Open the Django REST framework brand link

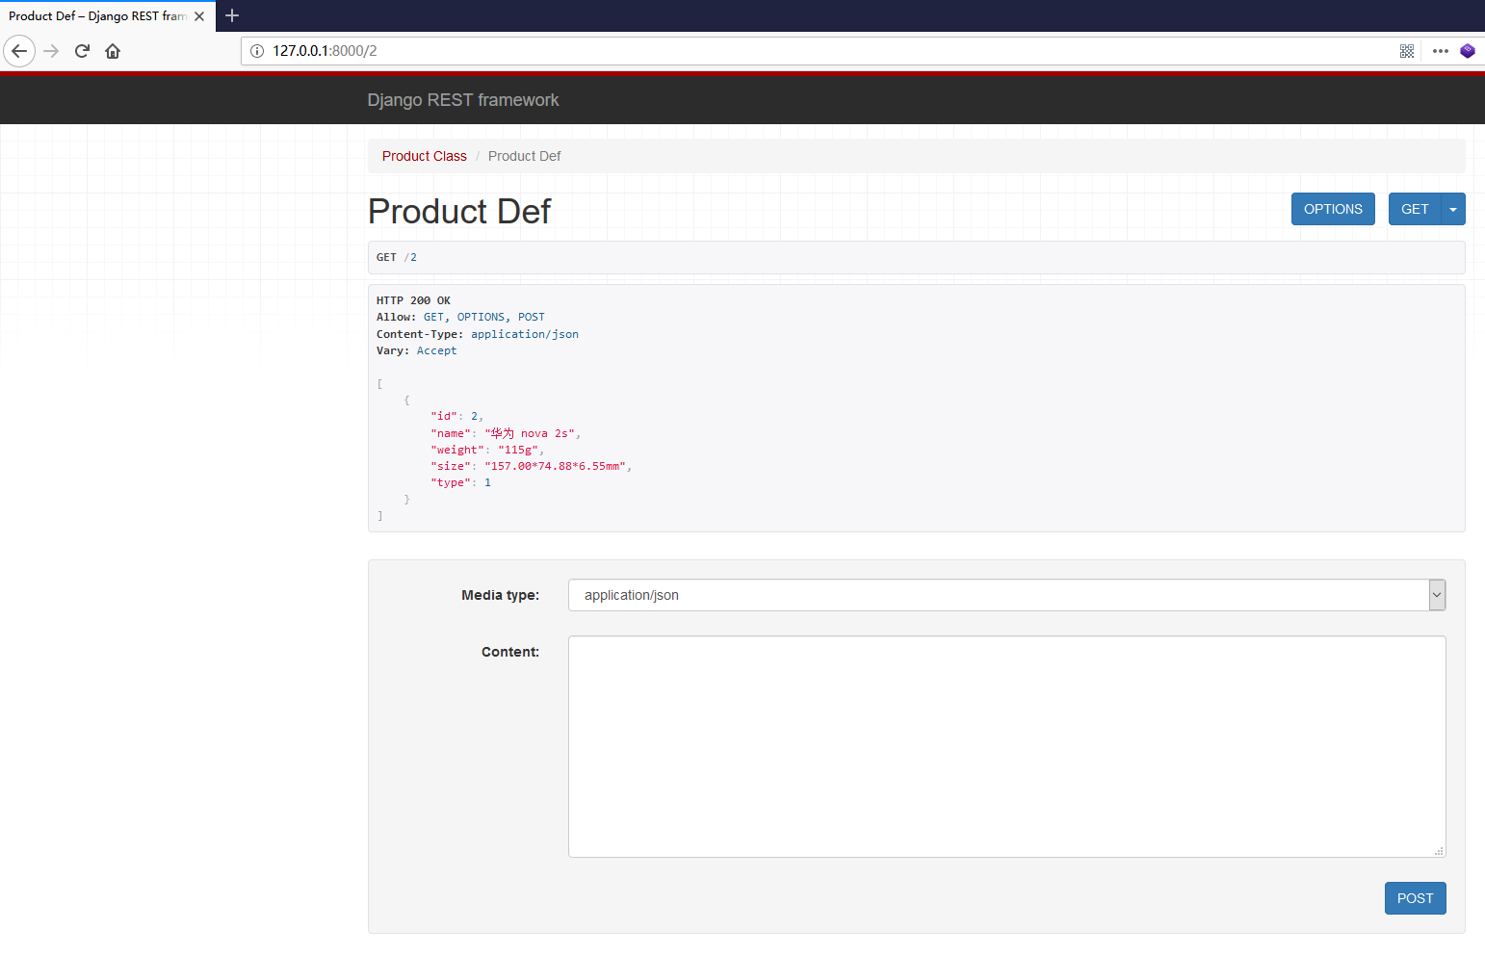463,100
